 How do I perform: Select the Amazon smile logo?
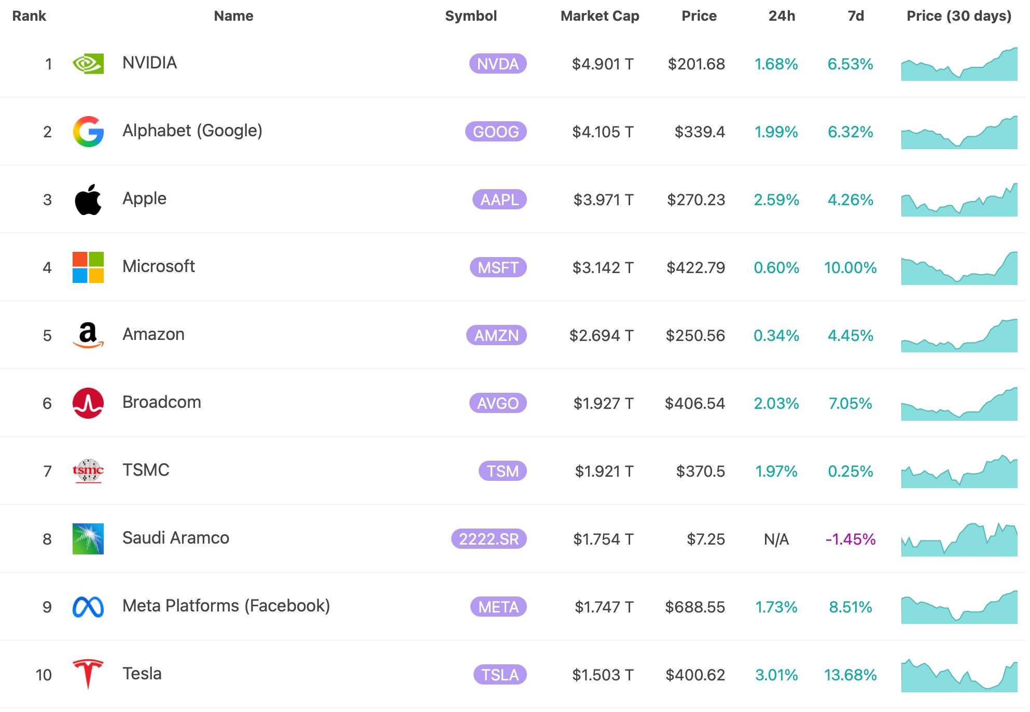click(88, 335)
